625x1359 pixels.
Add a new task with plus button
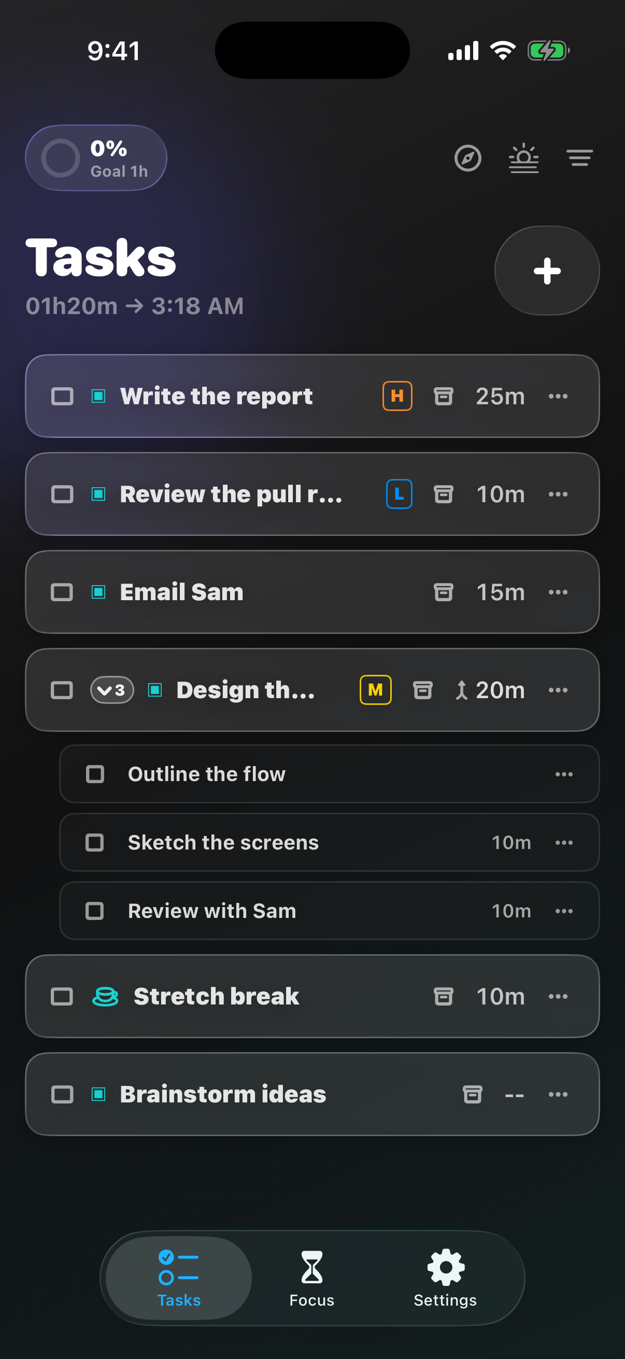(x=546, y=271)
